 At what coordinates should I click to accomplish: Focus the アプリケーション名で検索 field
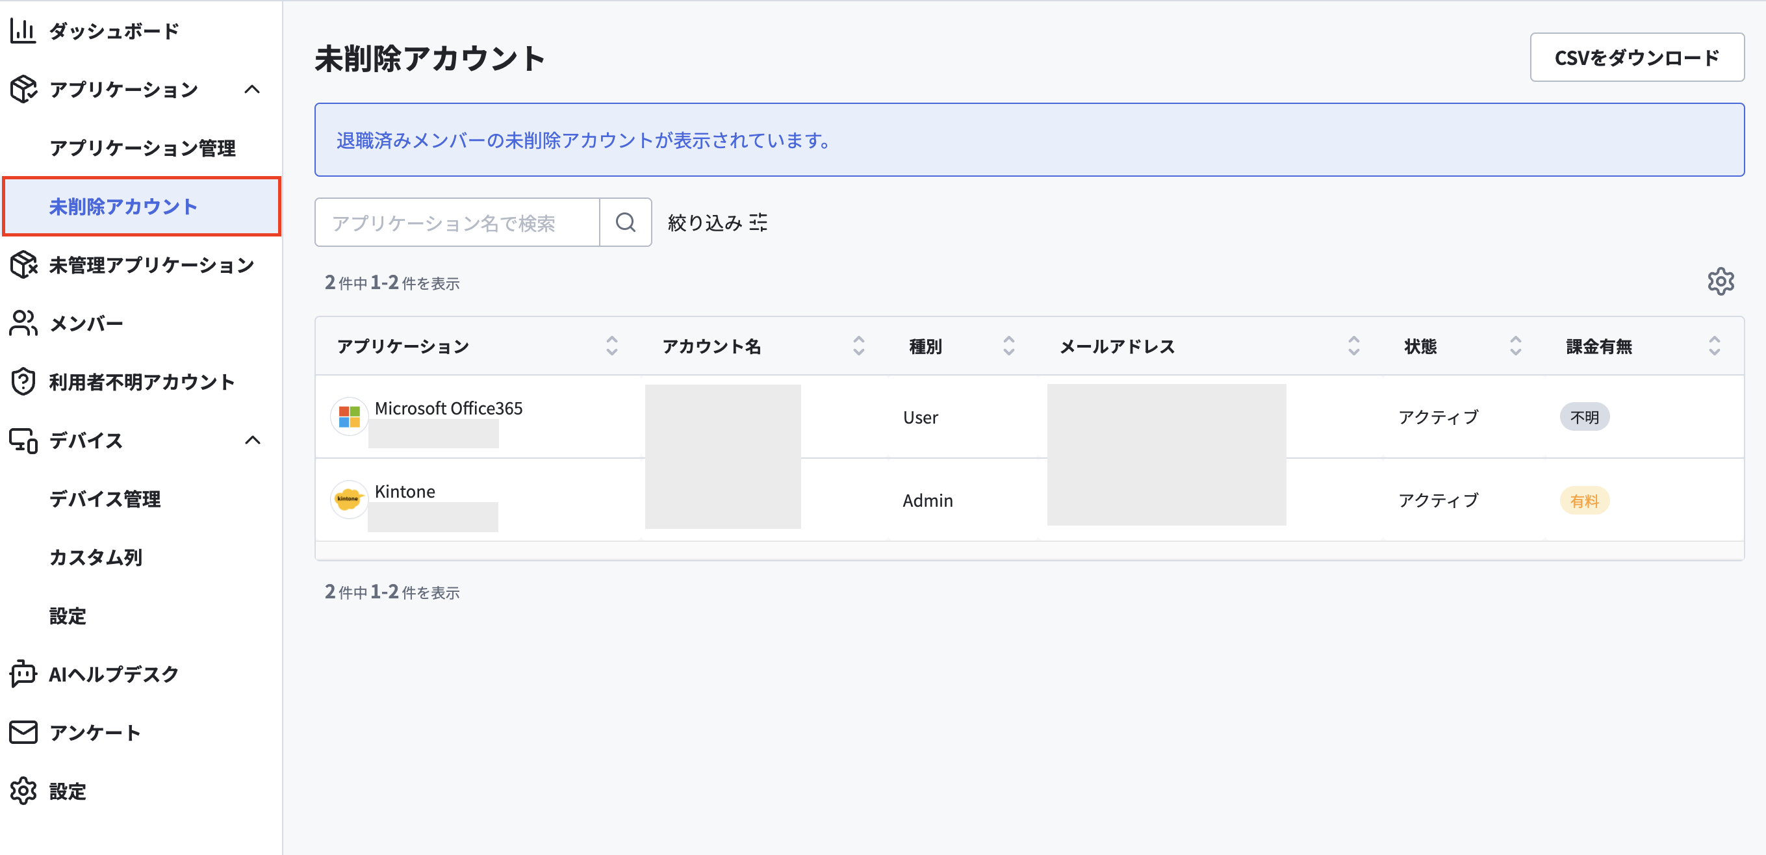click(457, 222)
